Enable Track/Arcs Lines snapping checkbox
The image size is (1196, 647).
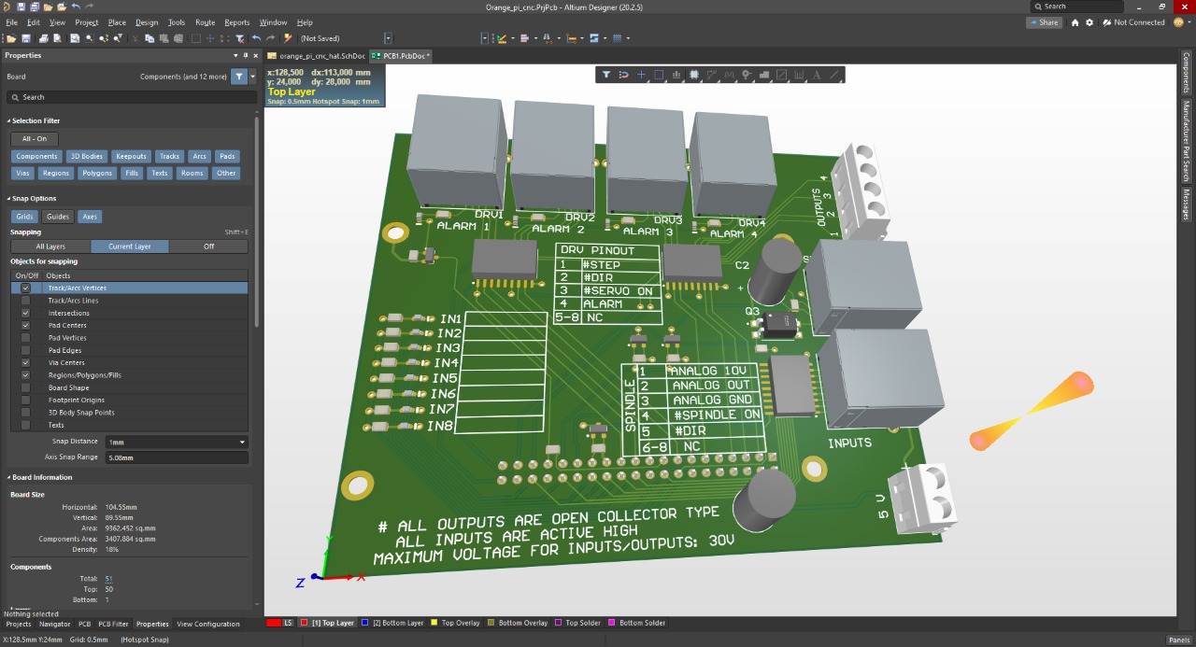pyautogui.click(x=25, y=301)
